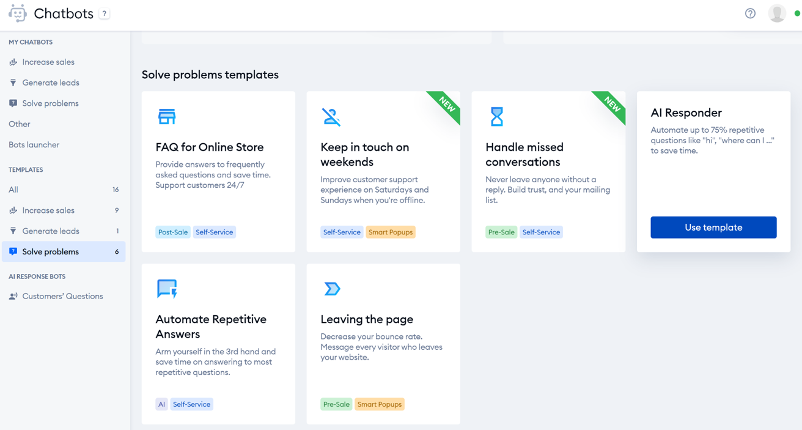Open Increase sales under My Chatbots
Viewport: 802px width, 430px height.
coord(48,62)
